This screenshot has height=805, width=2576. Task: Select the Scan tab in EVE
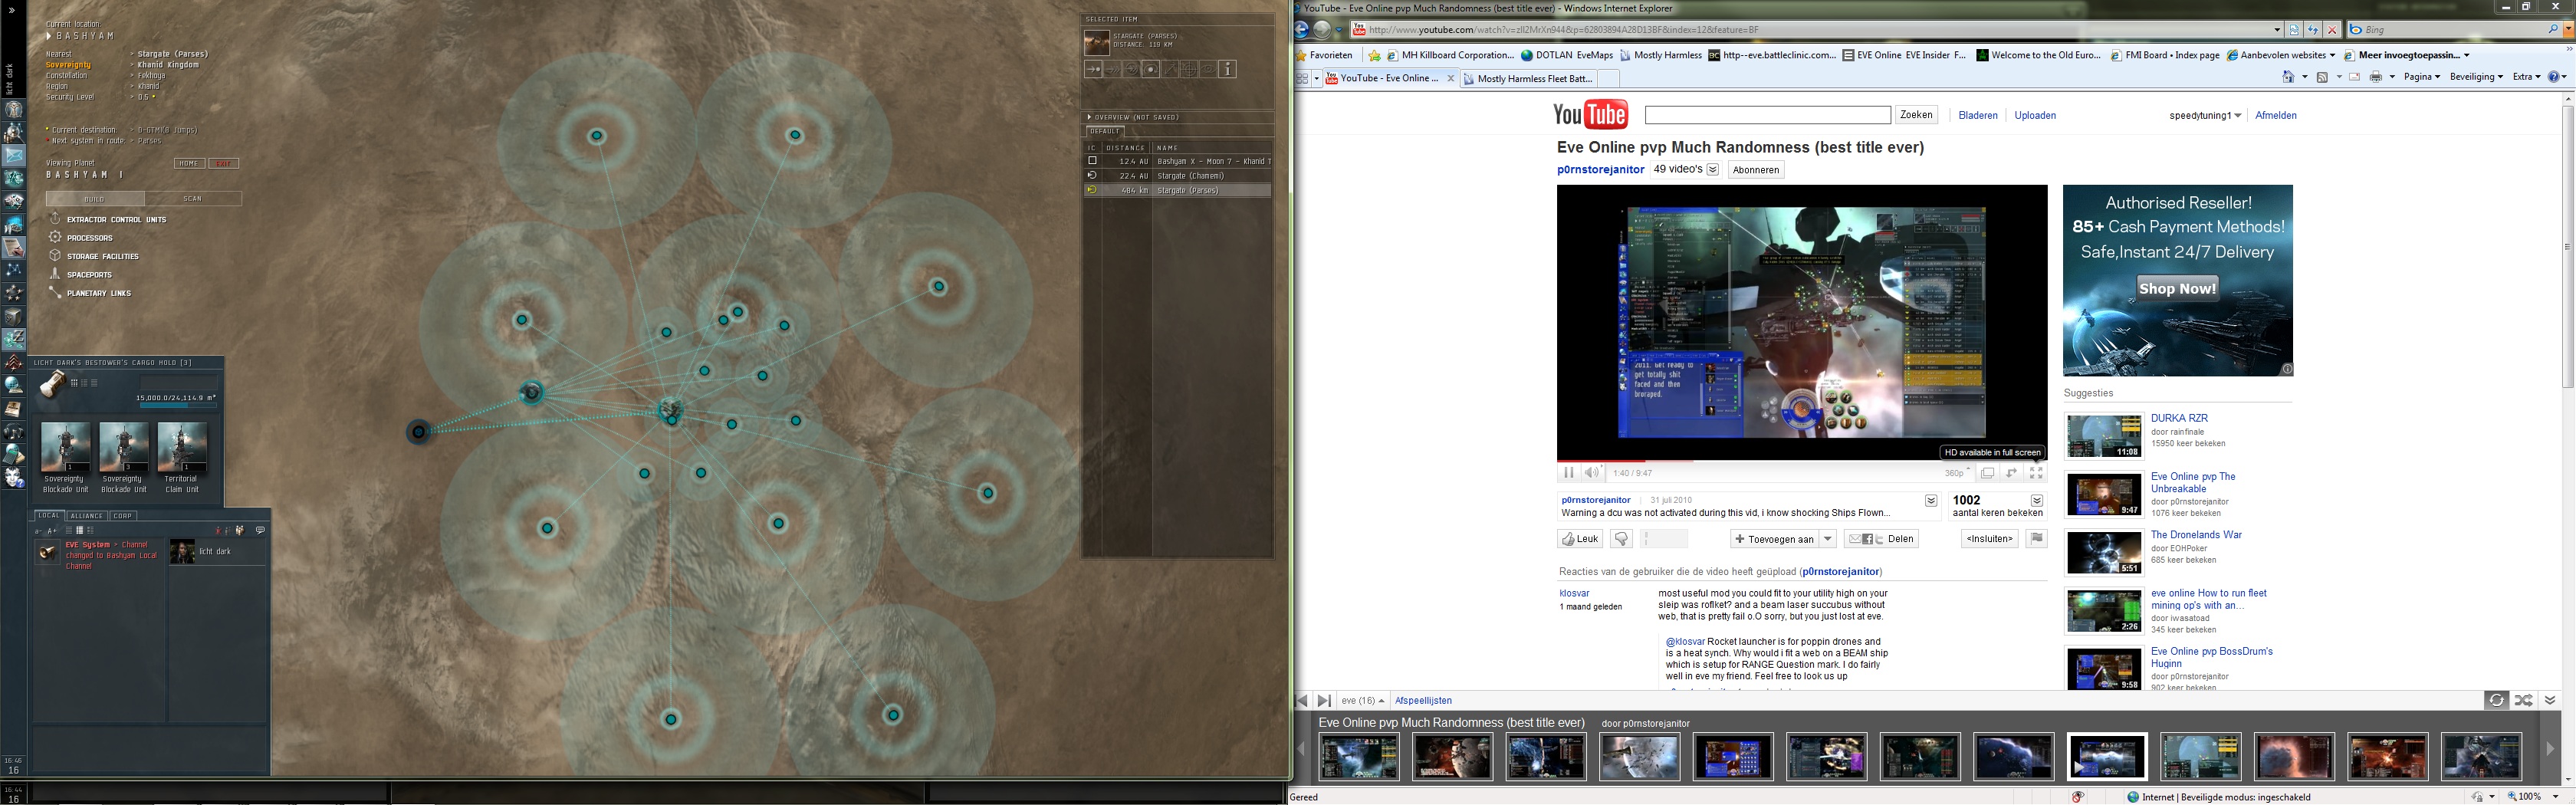pos(193,199)
